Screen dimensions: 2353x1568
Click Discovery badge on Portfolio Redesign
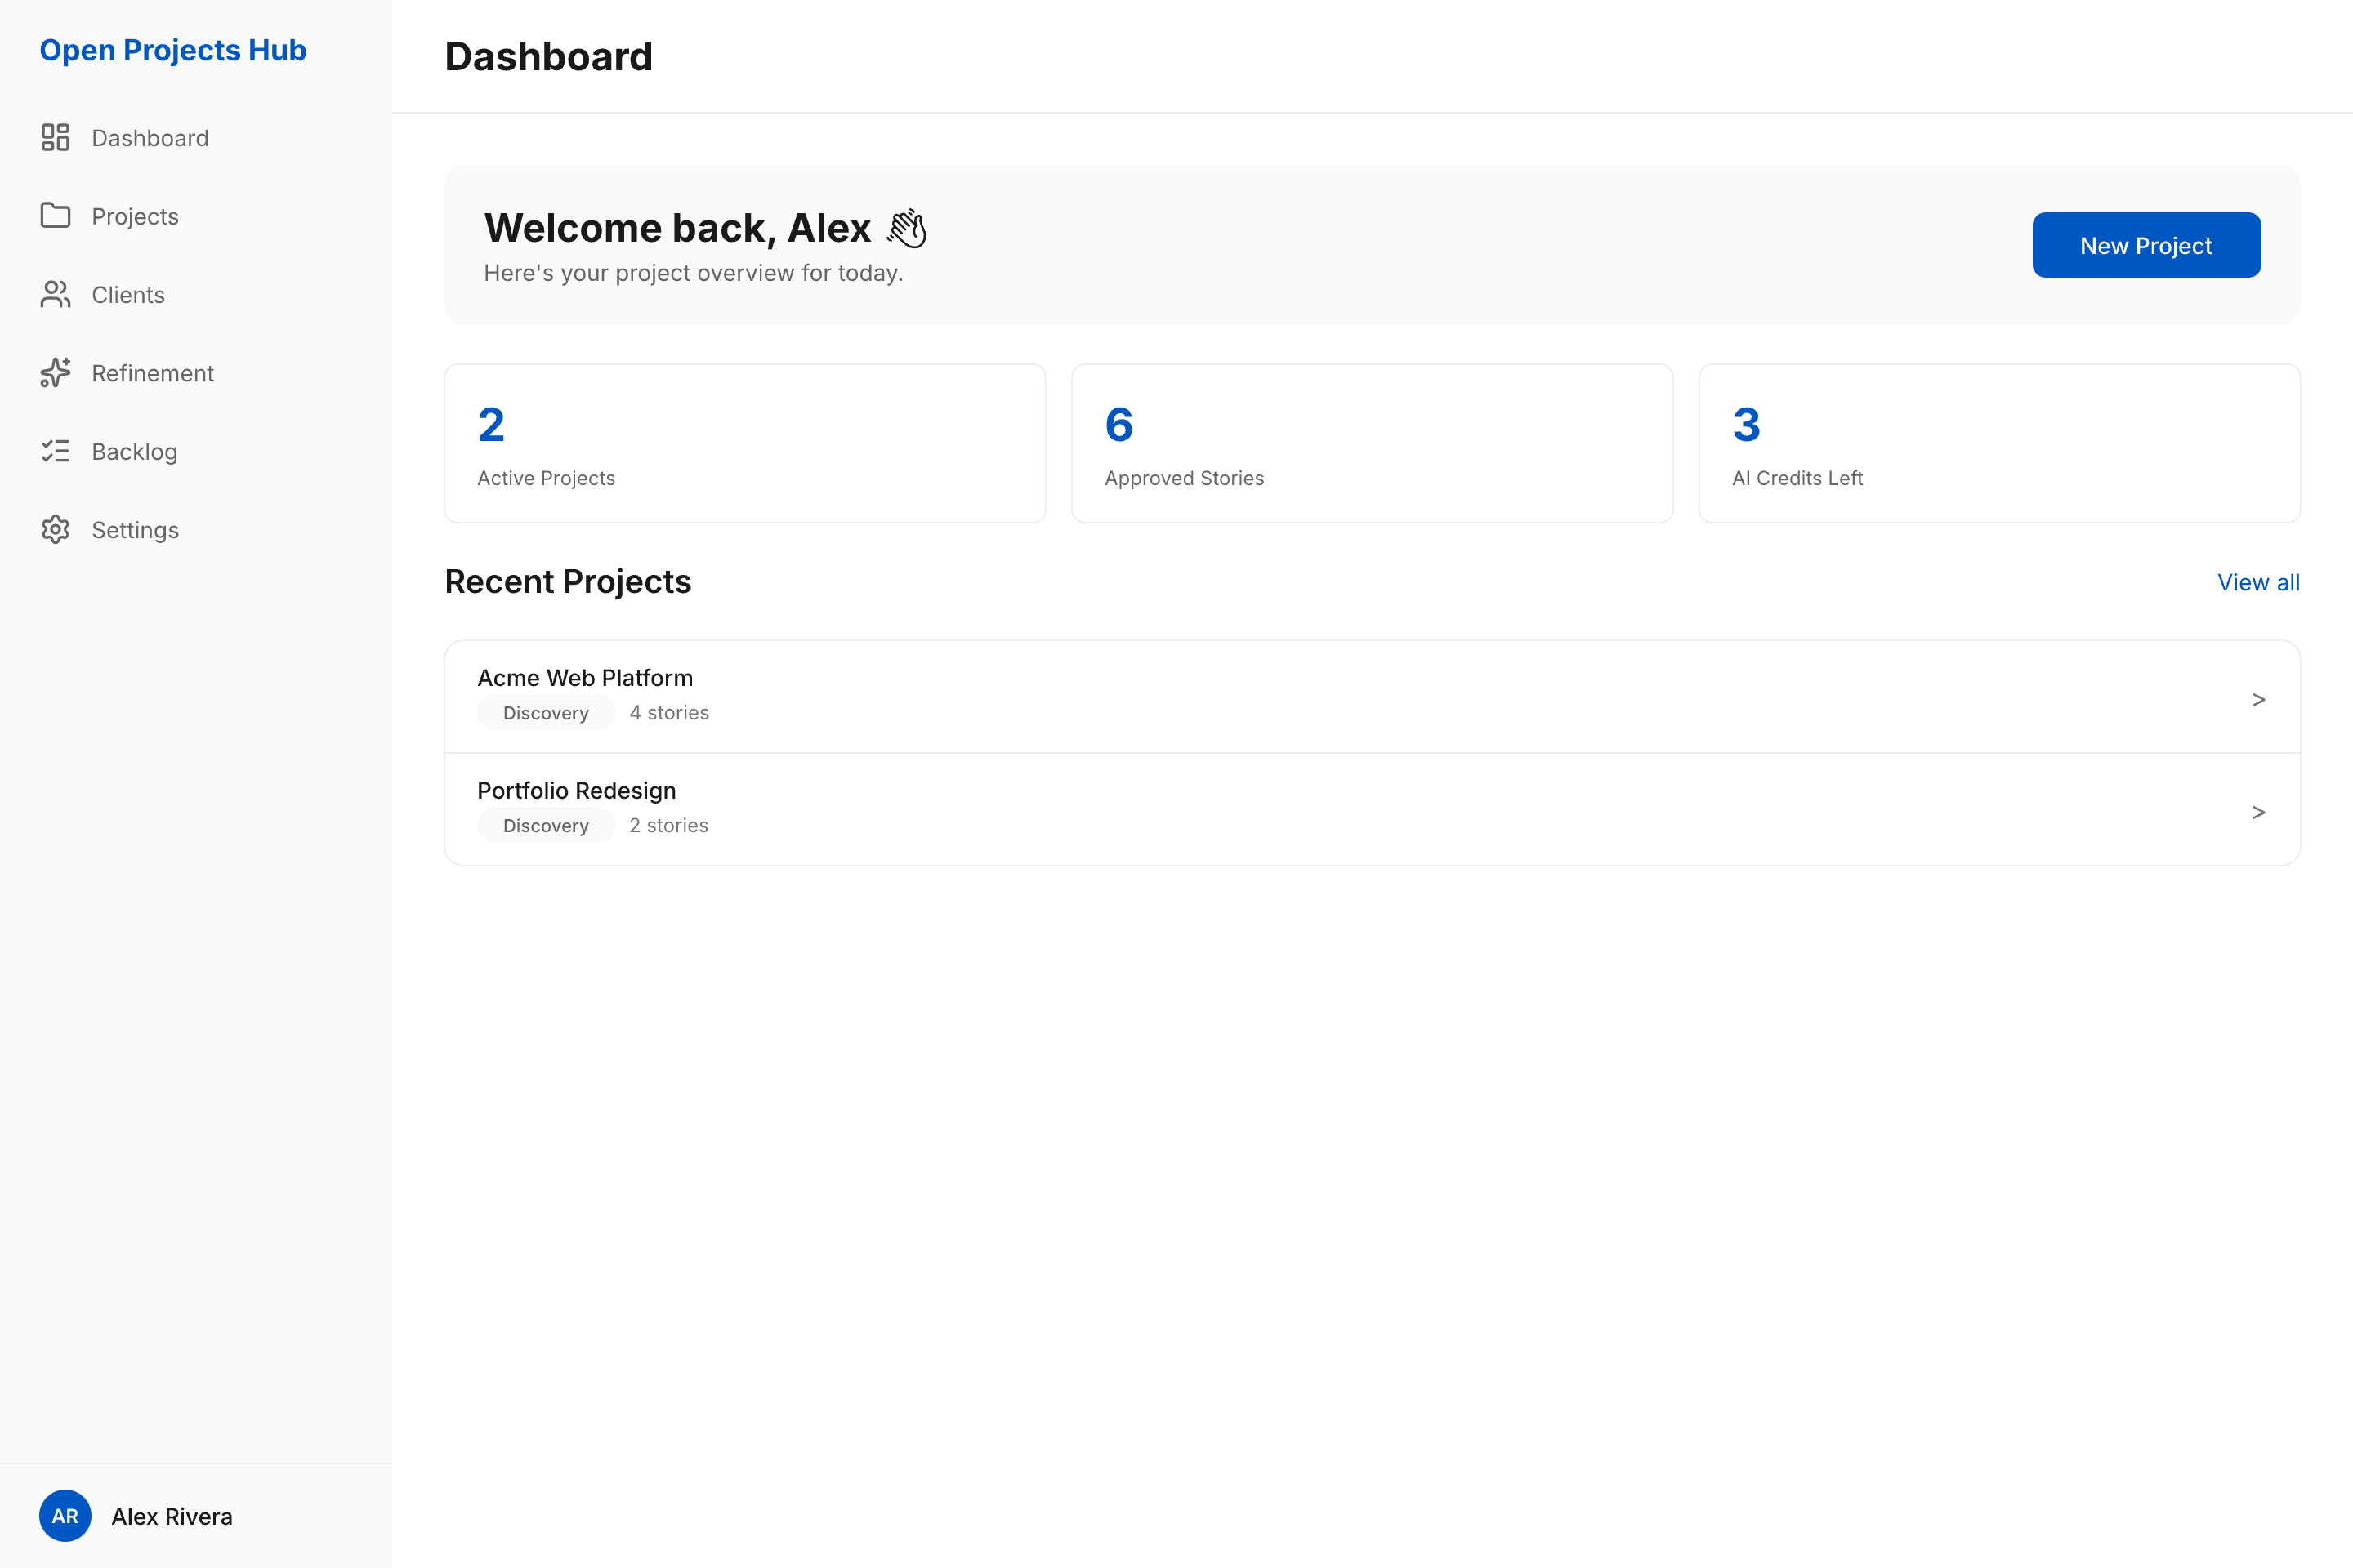(547, 825)
